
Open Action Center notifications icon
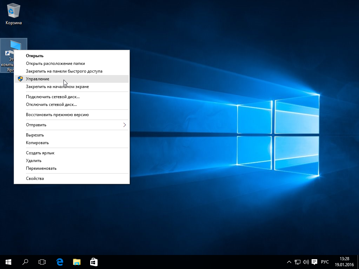coord(314,262)
